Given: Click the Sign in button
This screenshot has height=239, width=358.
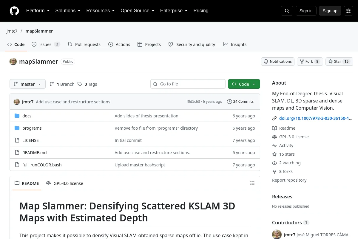Looking at the screenshot, I should [x=306, y=11].
